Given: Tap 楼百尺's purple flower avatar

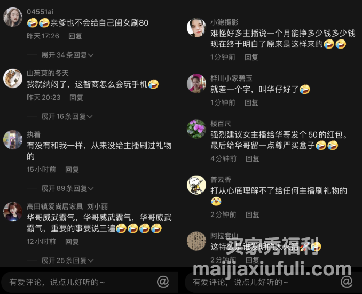Looking at the screenshot, I should click(196, 129).
